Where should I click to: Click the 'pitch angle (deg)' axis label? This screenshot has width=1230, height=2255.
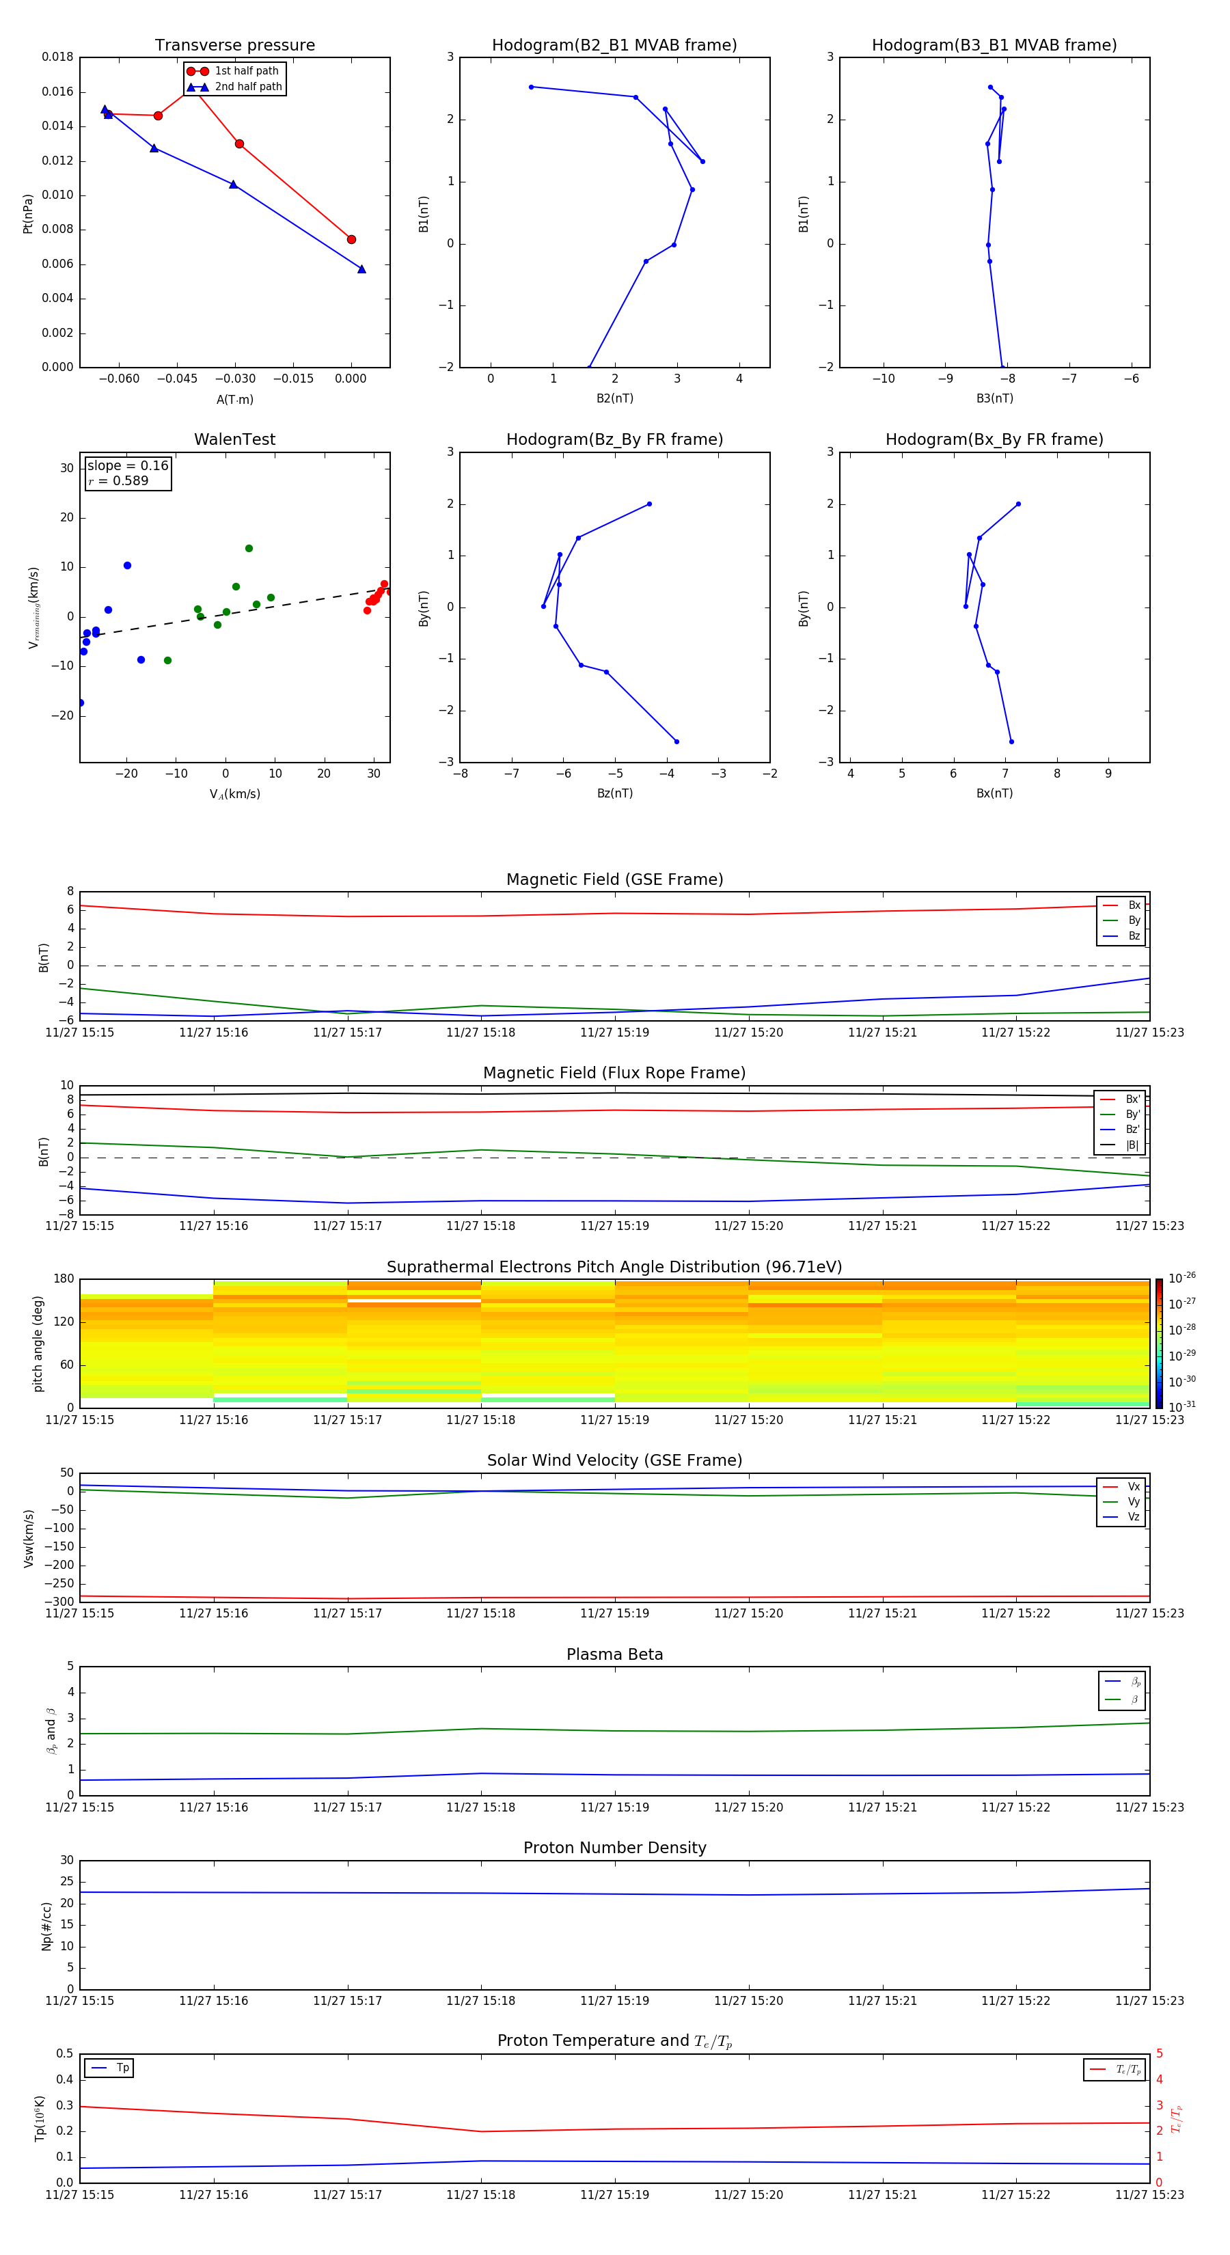[x=38, y=1343]
